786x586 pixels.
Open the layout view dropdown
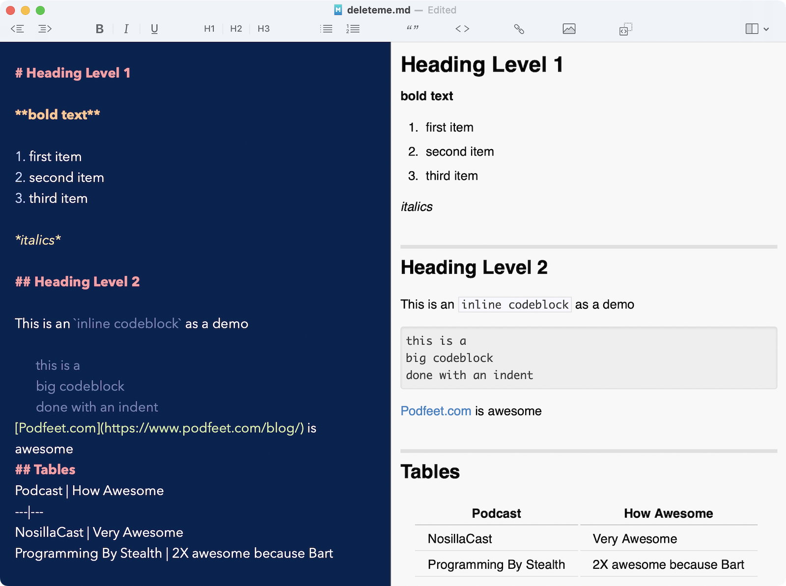coord(757,29)
